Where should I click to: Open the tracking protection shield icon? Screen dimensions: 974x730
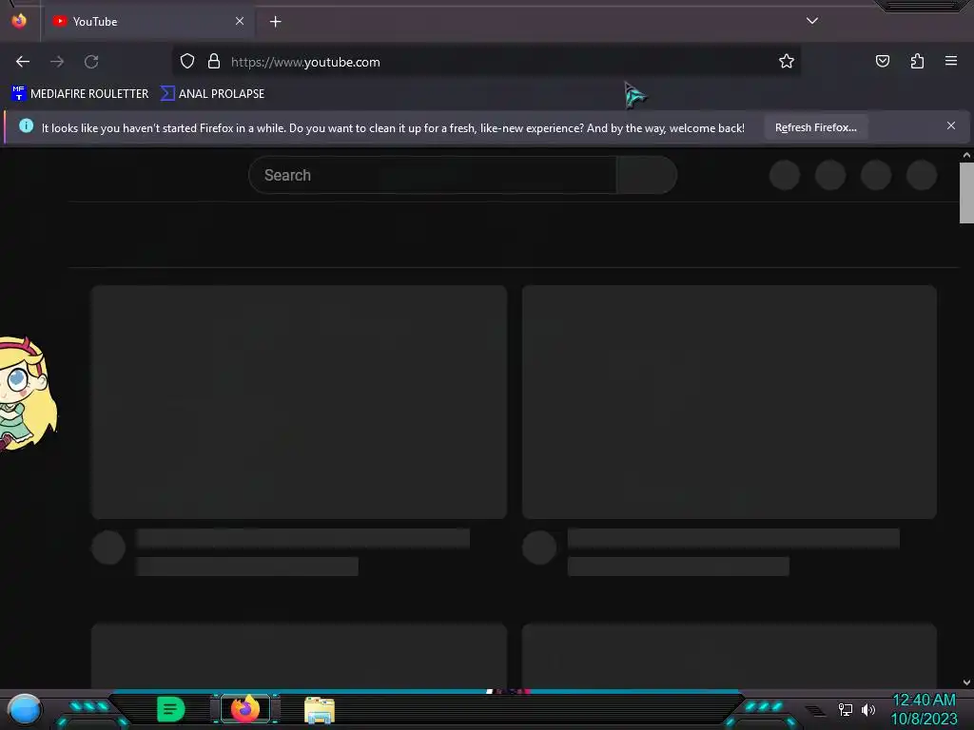point(187,61)
